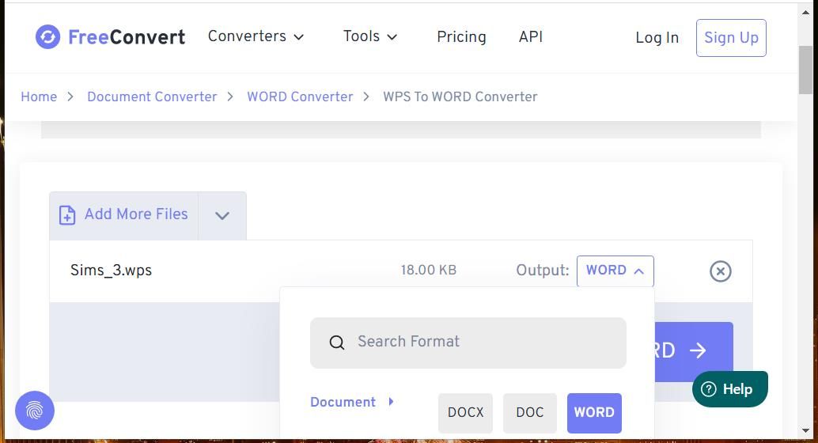Image resolution: width=818 pixels, height=443 pixels.
Task: Click Add More Files button
Action: (x=123, y=215)
